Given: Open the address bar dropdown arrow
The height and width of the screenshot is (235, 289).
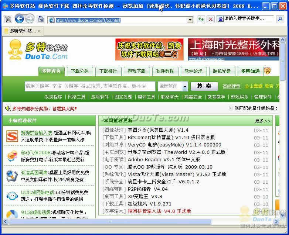Looking at the screenshot, I should (x=190, y=20).
